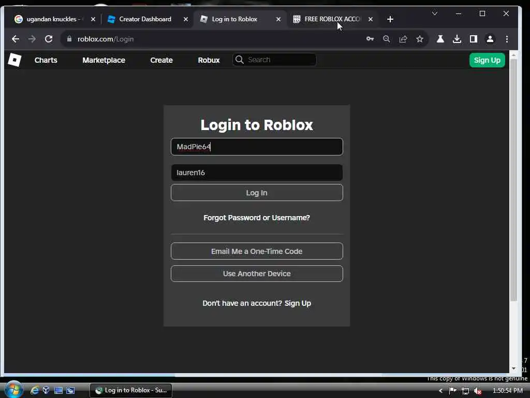Open Charts in Roblox navigation
Viewport: 530px width, 398px height.
(46, 60)
